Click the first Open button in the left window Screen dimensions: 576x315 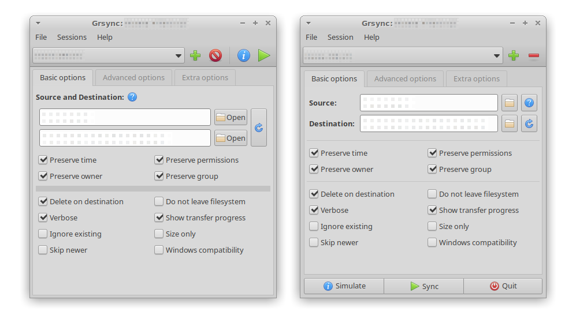231,117
